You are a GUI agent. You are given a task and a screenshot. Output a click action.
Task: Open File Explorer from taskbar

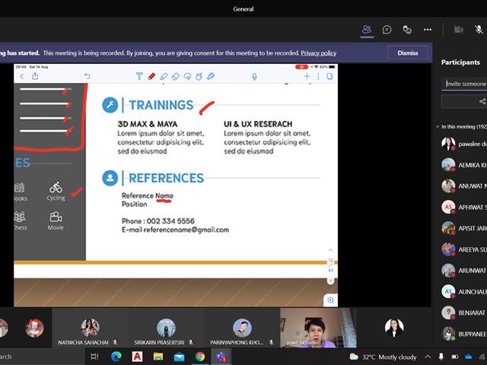pyautogui.click(x=158, y=357)
